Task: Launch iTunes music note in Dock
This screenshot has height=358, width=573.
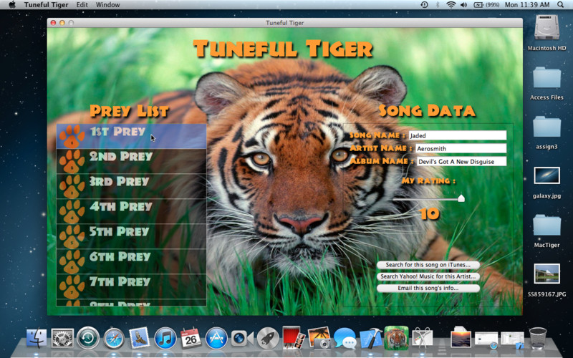Action: pyautogui.click(x=165, y=338)
